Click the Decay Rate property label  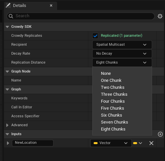pos(21,53)
